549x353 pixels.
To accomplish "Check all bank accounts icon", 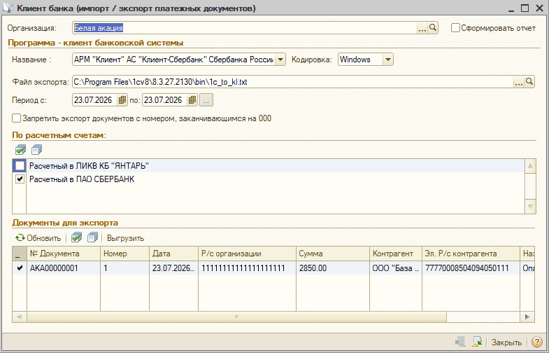I will (x=21, y=150).
